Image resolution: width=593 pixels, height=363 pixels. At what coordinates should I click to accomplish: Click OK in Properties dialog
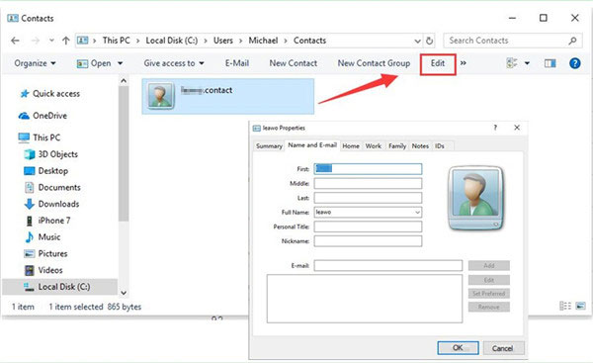pos(458,348)
